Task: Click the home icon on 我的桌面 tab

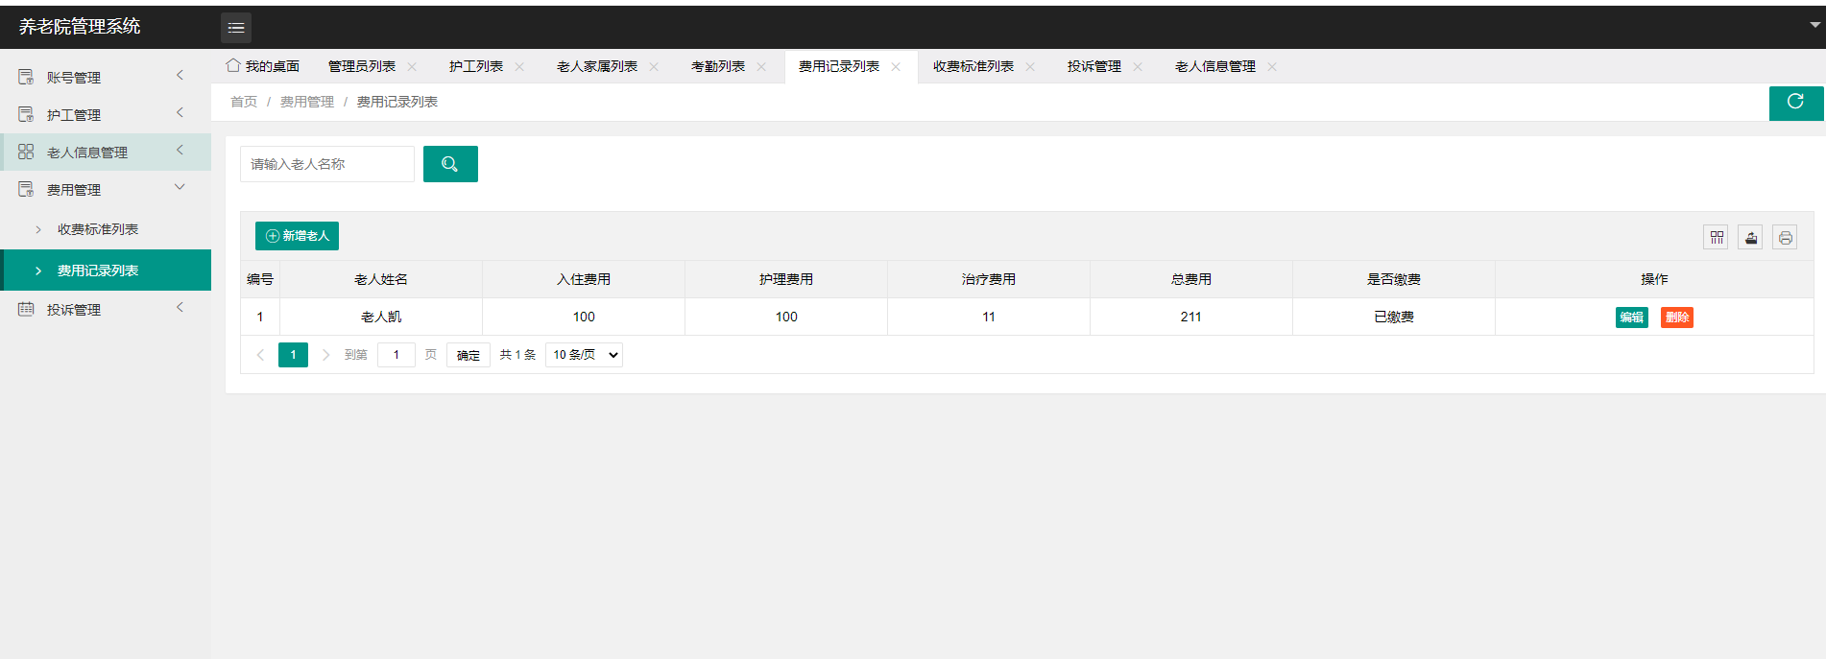Action: tap(233, 65)
